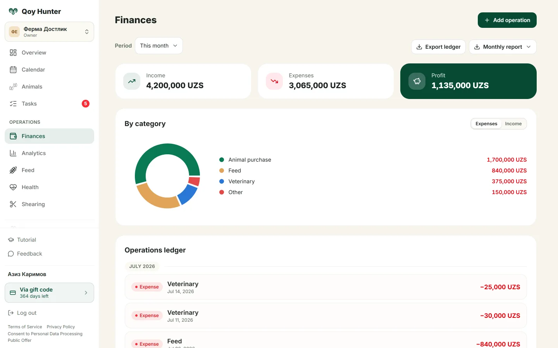The width and height of the screenshot is (558, 348).
Task: Click the plus icon on Add operation
Action: (x=487, y=20)
